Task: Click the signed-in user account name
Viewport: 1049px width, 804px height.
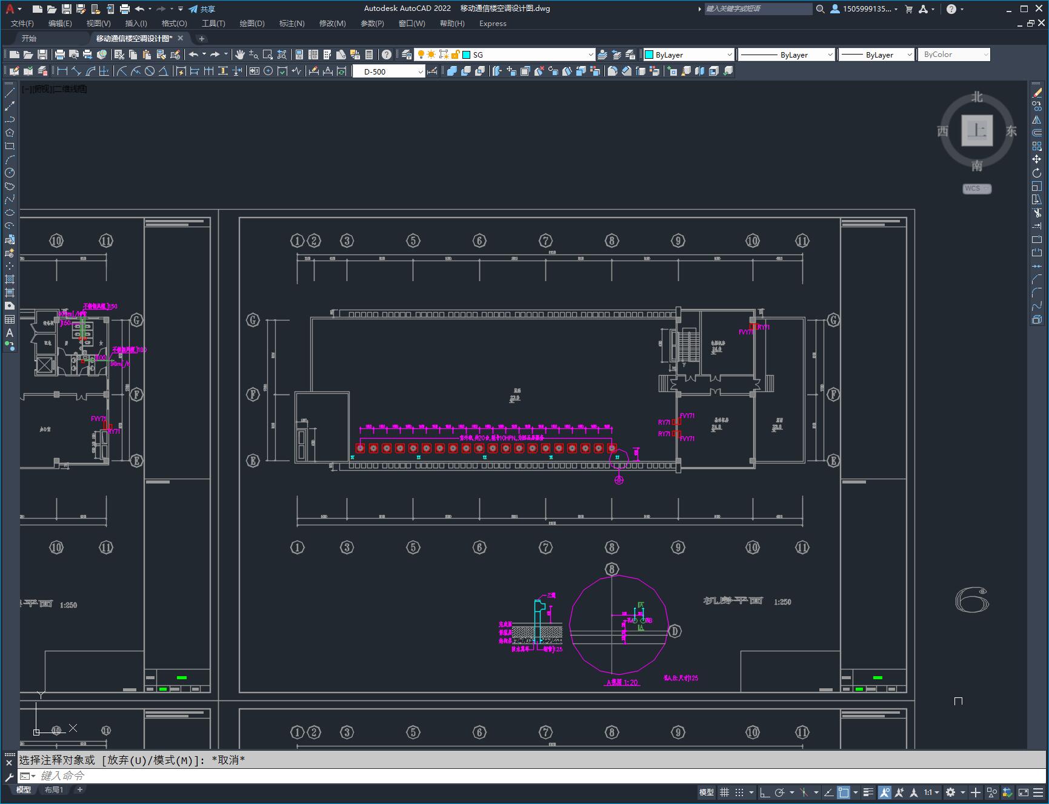Action: click(865, 8)
